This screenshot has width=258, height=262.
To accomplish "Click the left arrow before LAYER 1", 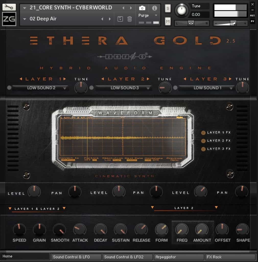I will click(21, 79).
